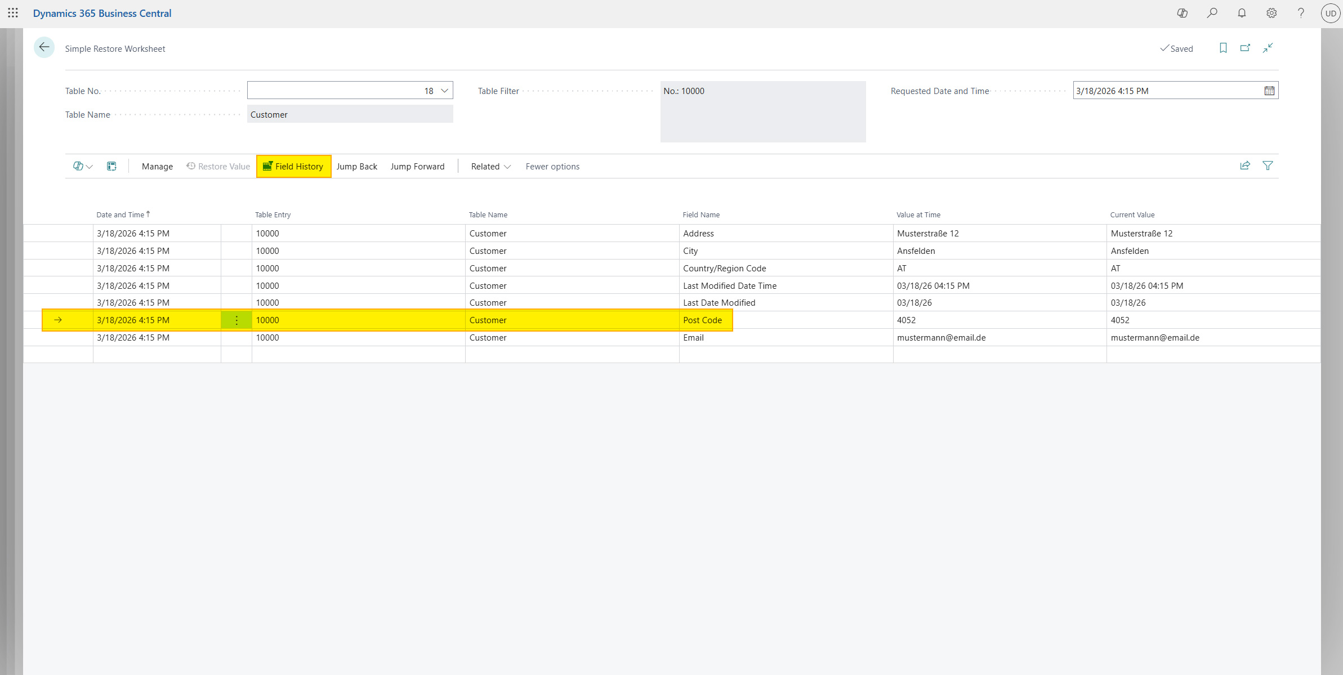Click the back arrow button
Image resolution: width=1343 pixels, height=675 pixels.
pyautogui.click(x=44, y=48)
